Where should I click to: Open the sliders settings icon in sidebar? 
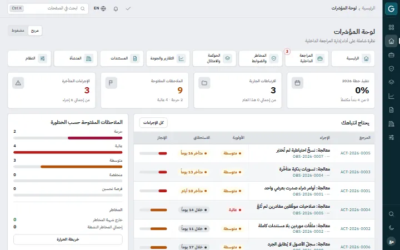point(391,138)
